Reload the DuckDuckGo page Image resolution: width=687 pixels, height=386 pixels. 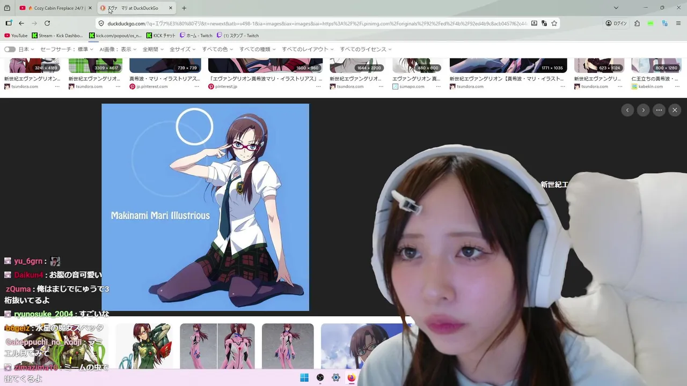pos(47,23)
